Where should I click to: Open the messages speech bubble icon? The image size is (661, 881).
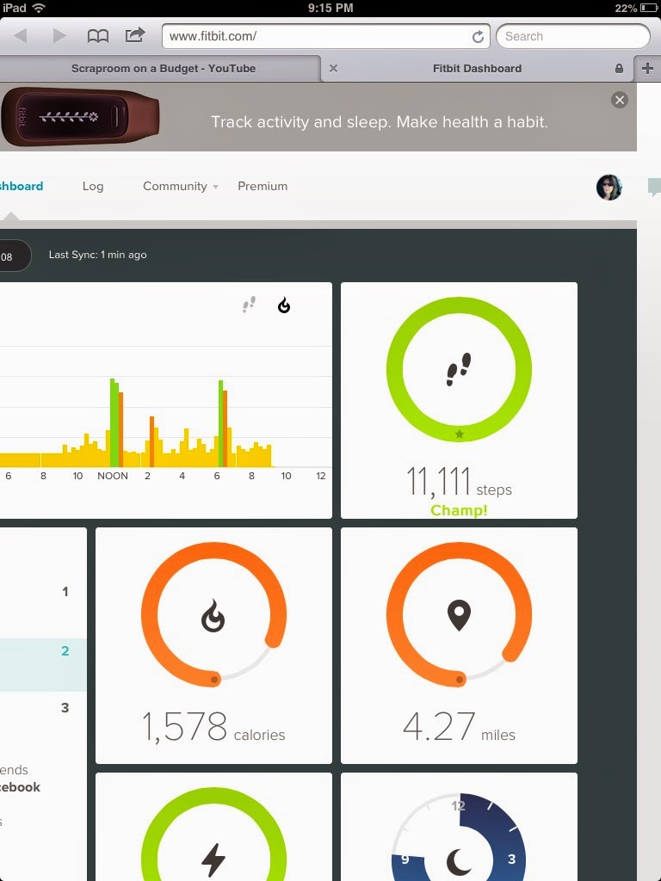[655, 187]
